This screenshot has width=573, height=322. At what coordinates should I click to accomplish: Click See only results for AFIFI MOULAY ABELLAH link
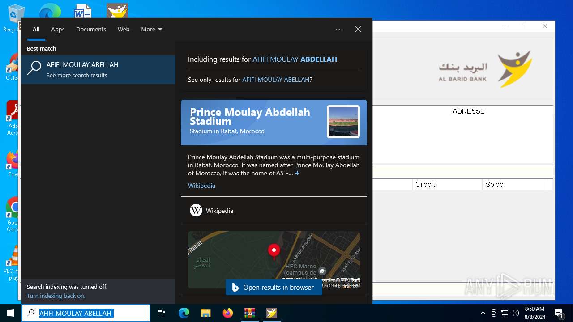(x=276, y=80)
